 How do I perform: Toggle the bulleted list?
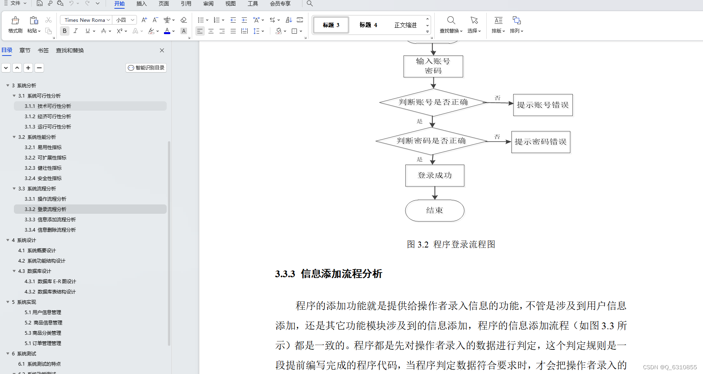coord(201,20)
